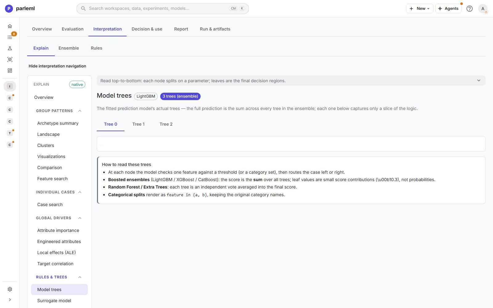Open the task list icon with badge 6
The height and width of the screenshot is (308, 493).
click(x=10, y=37)
